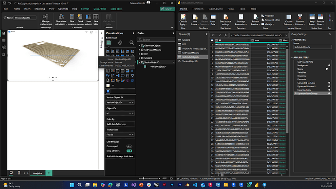
Task: Create a New measure from the ribbon
Action: (x=72, y=19)
